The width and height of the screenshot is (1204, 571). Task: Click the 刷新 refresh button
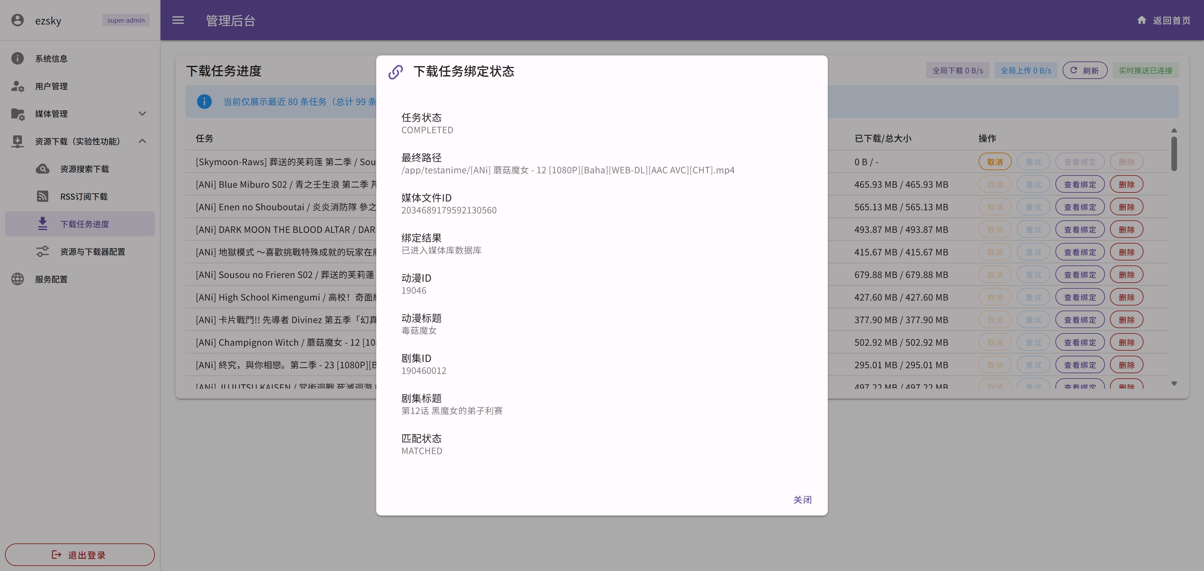pyautogui.click(x=1084, y=71)
